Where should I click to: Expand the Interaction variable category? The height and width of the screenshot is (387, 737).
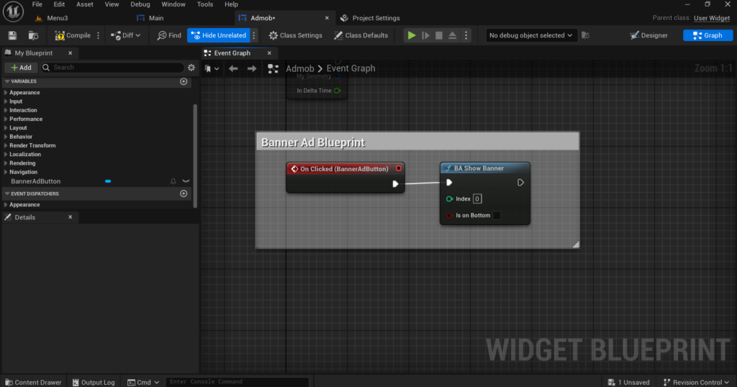point(6,110)
